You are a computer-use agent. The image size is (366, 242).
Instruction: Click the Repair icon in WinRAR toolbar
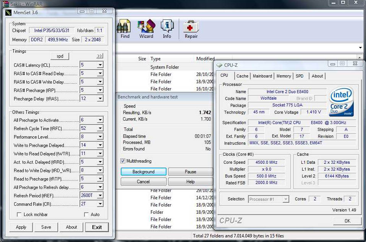click(191, 29)
